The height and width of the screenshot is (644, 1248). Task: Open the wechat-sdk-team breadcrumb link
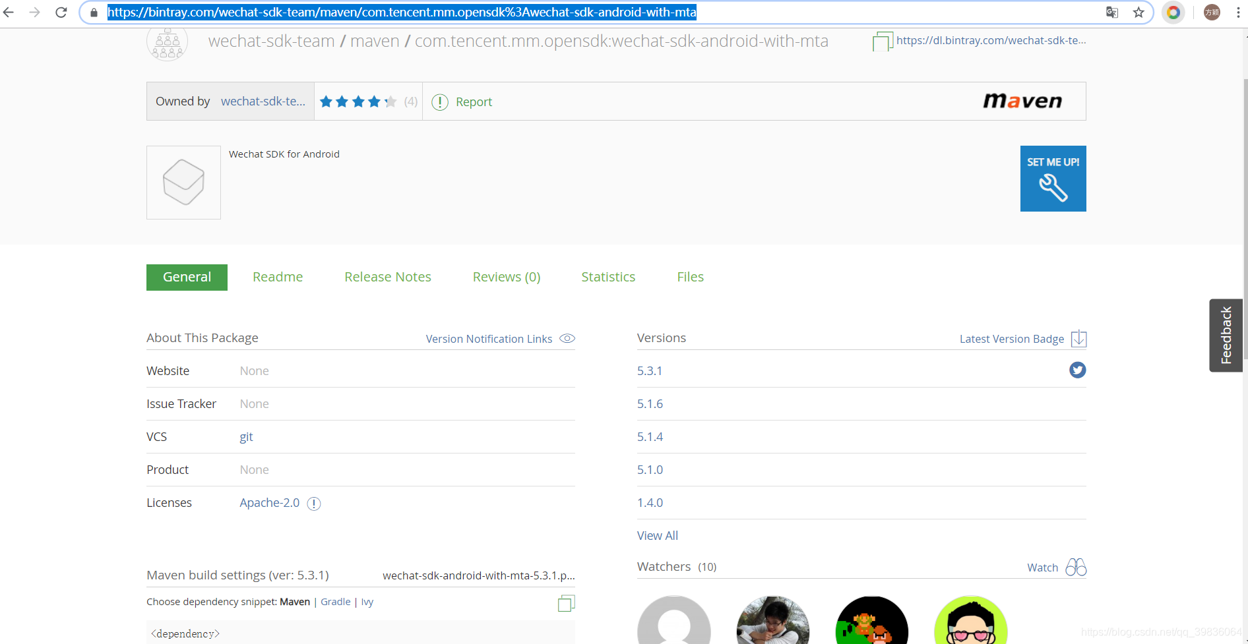[272, 42]
